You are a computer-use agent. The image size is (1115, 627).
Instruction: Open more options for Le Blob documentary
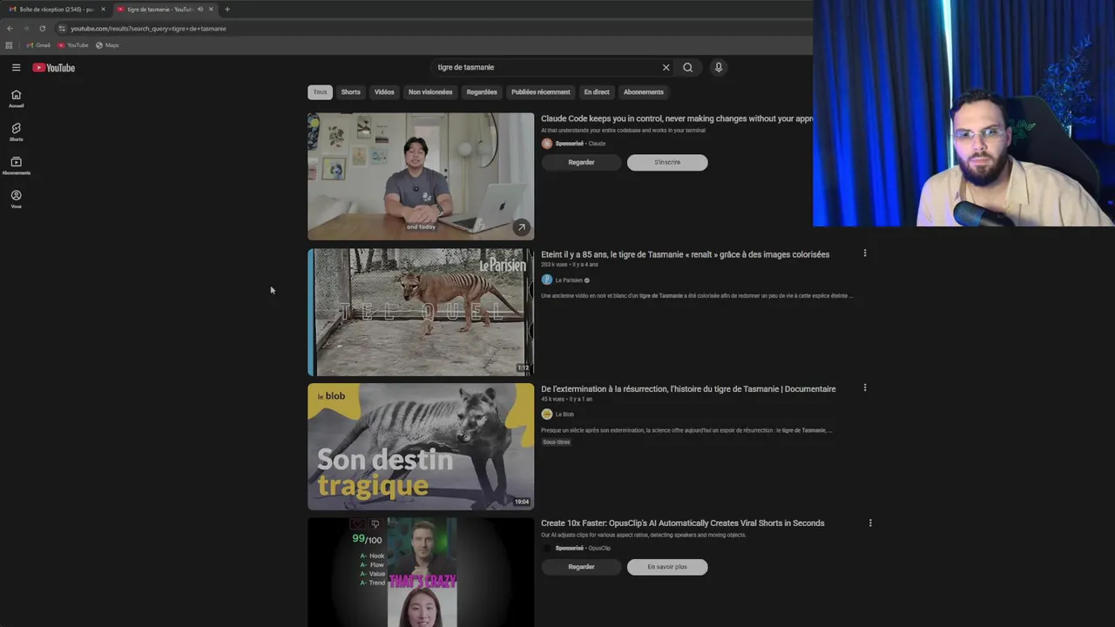[x=865, y=388]
